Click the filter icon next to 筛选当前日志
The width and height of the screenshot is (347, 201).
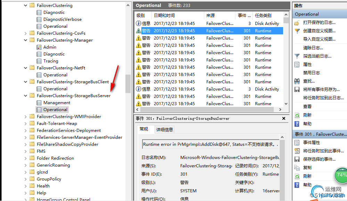pyautogui.click(x=297, y=56)
